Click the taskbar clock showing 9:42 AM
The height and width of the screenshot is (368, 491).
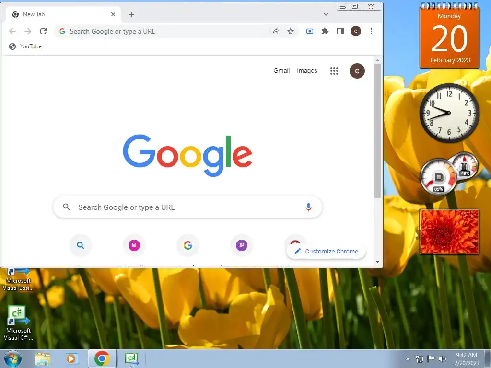467,359
